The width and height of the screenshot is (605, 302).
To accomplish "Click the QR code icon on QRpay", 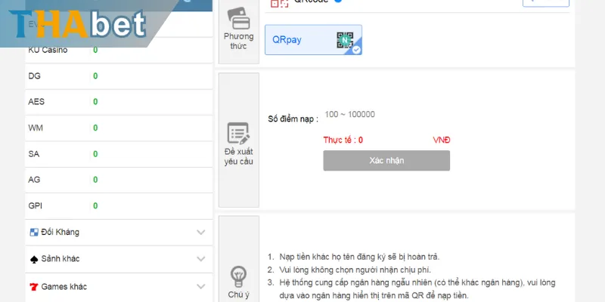I will 346,40.
